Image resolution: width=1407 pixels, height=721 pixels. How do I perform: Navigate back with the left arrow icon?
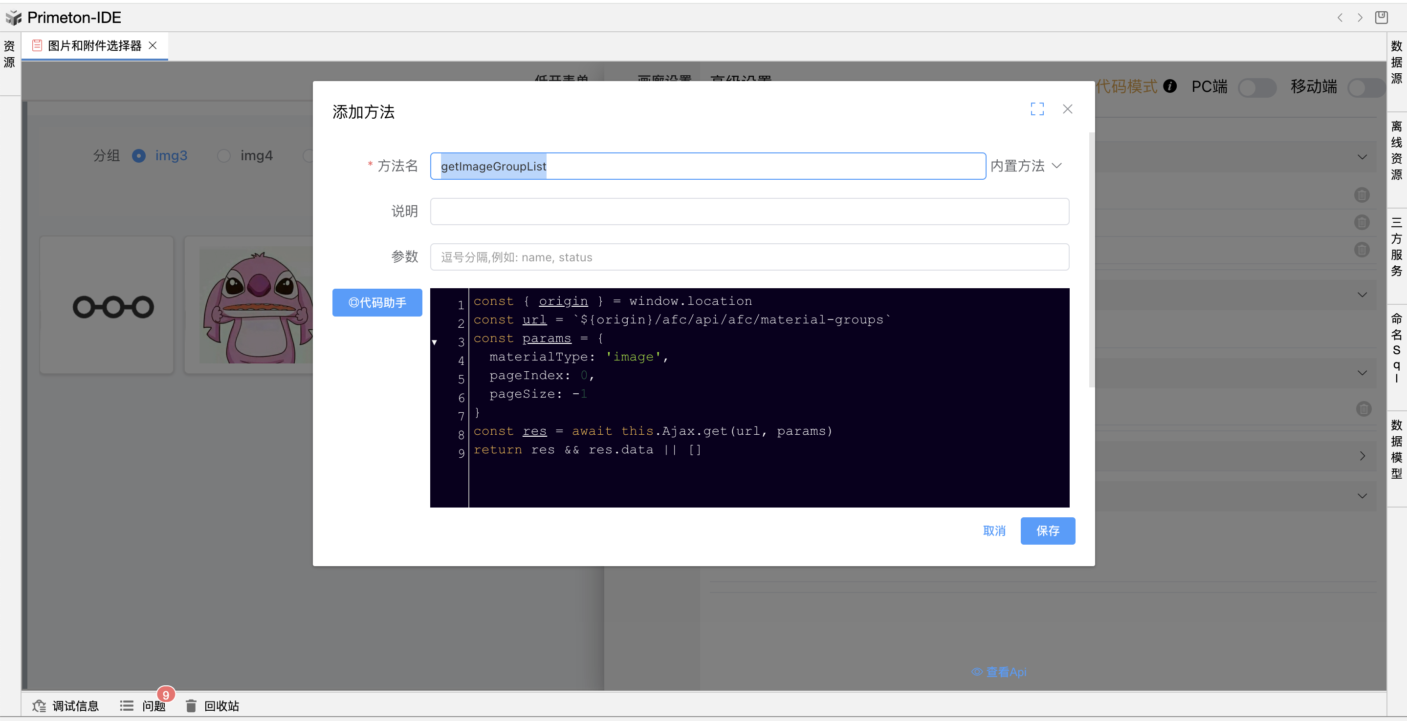pos(1340,18)
